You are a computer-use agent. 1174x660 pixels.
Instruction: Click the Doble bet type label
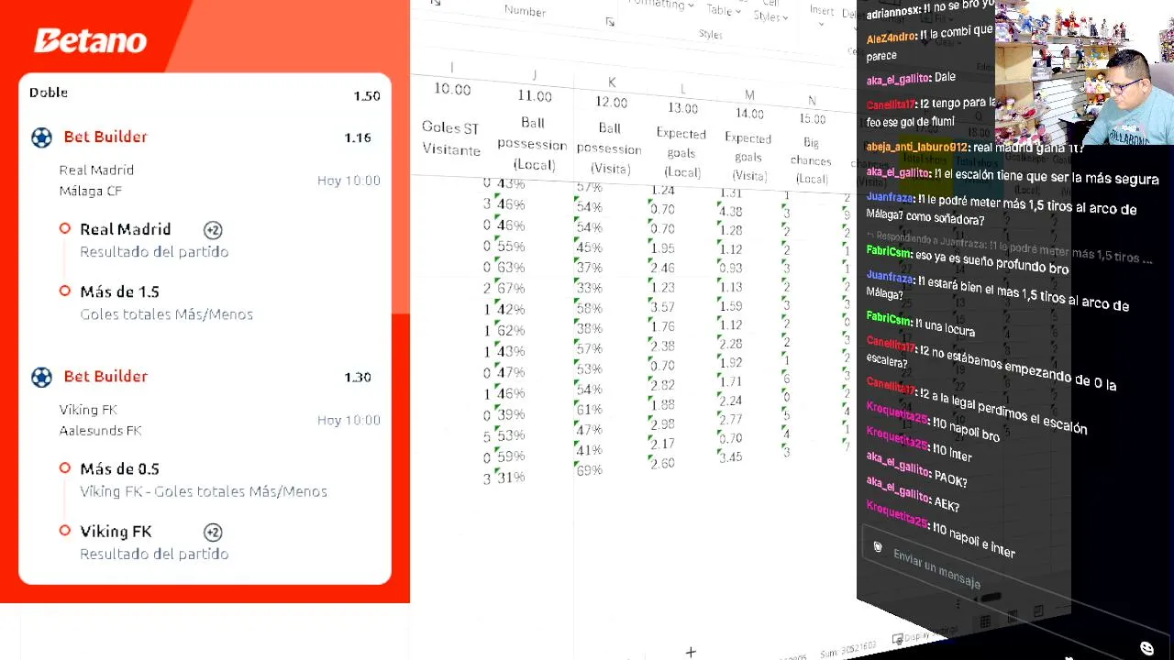[x=49, y=93]
